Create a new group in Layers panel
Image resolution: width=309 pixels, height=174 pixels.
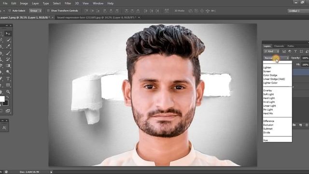click(294, 125)
